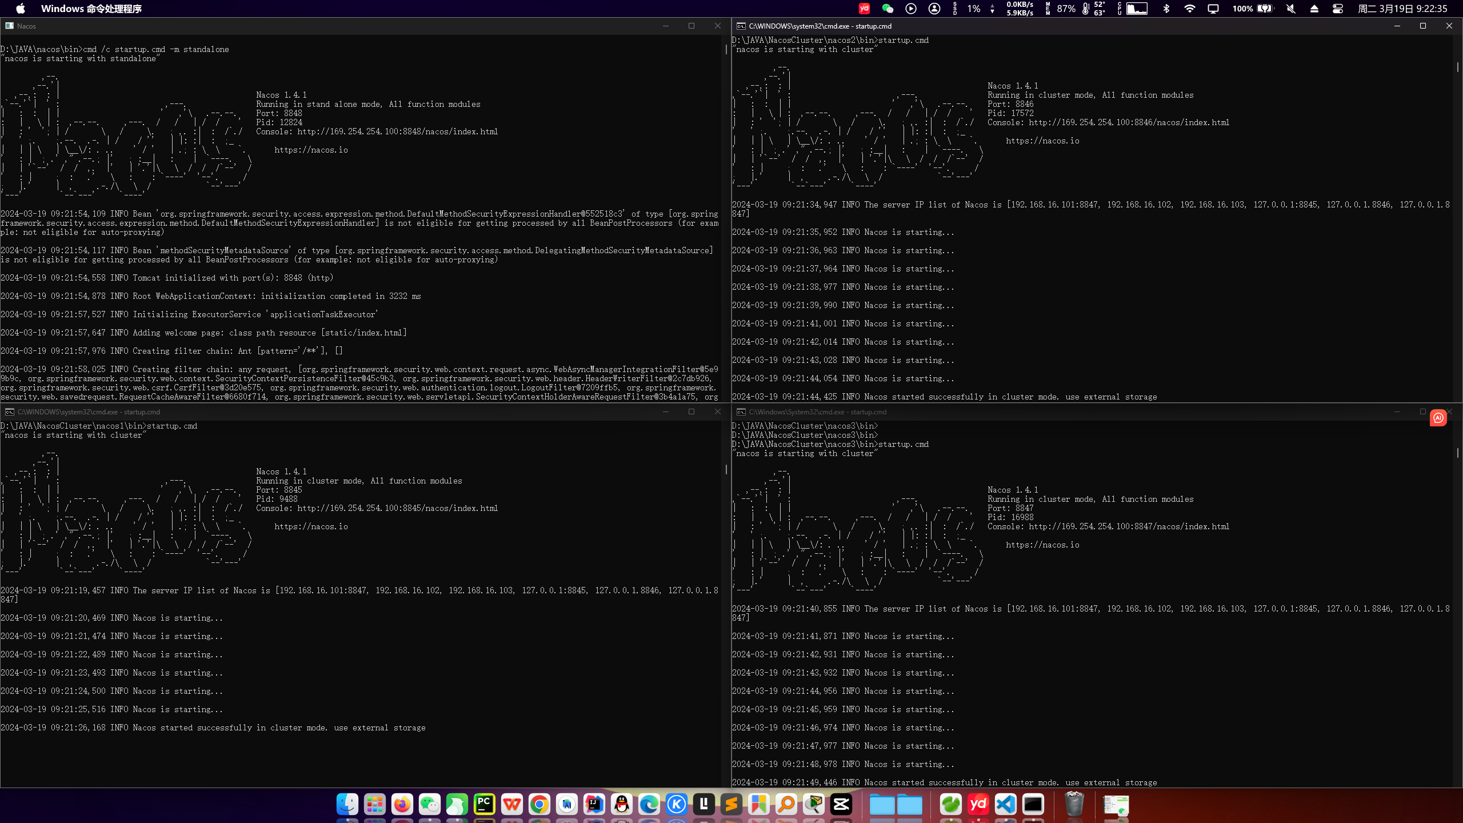
Task: Click 'Pid: 17572' in nacos2 window
Action: pos(1010,113)
